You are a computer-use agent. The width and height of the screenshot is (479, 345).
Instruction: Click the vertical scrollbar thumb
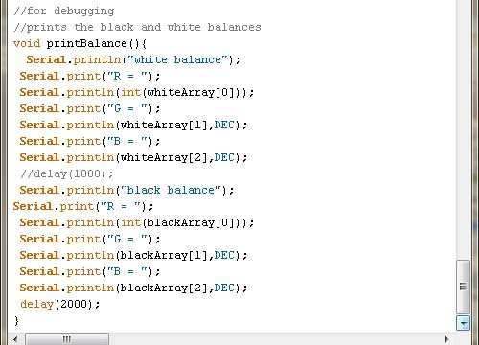[463, 287]
